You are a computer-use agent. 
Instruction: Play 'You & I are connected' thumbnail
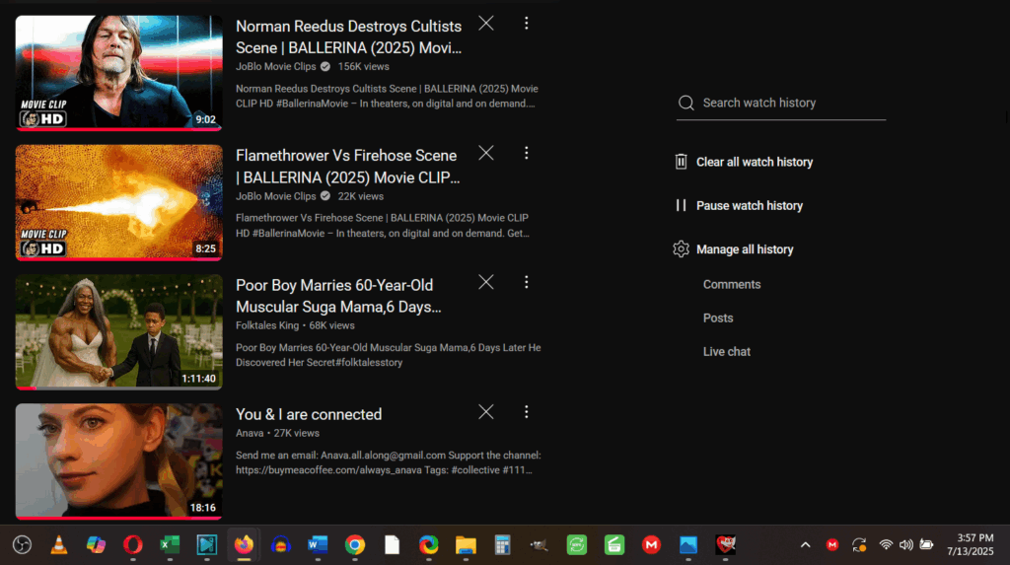[119, 461]
